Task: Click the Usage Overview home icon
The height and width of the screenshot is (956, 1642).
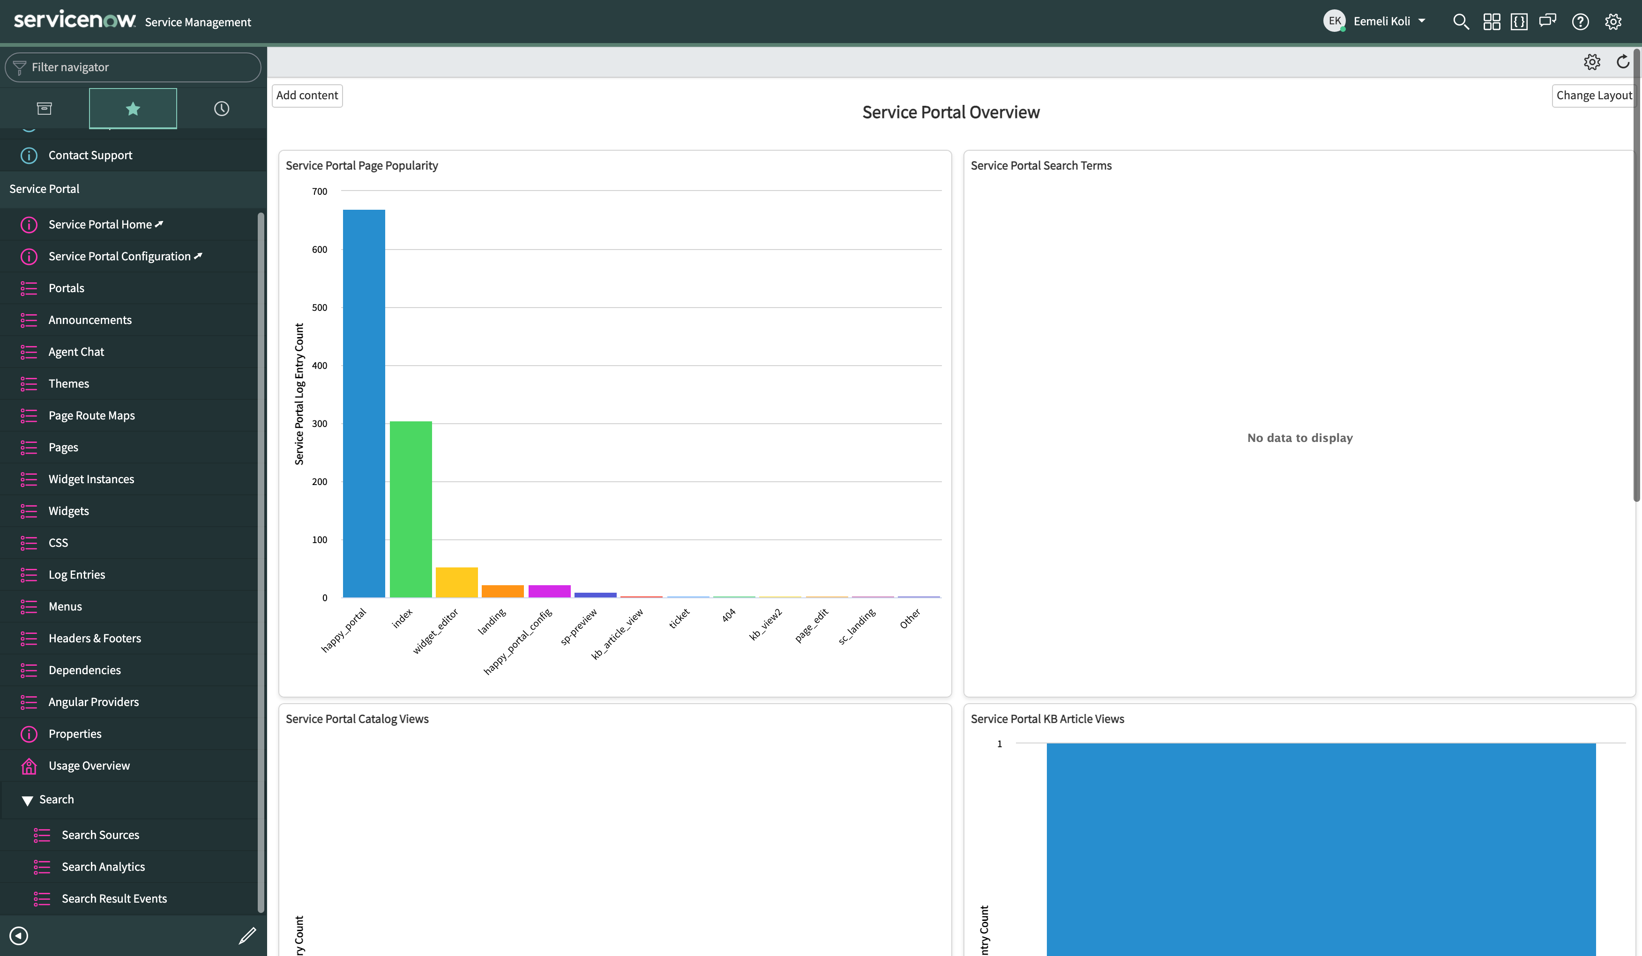Action: coord(29,766)
